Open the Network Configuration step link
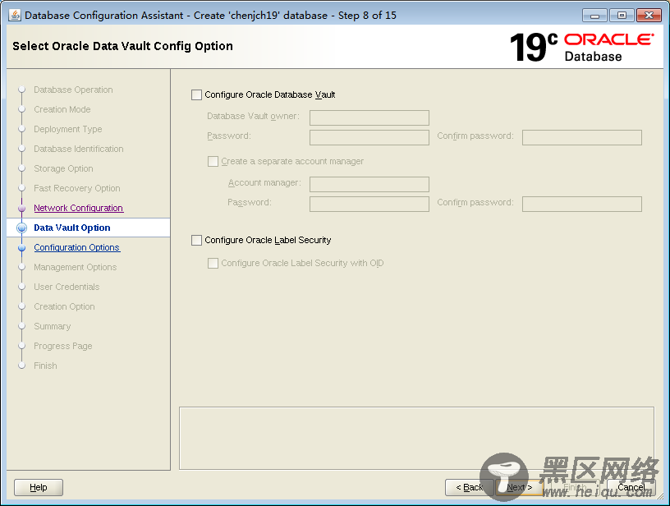 click(x=79, y=208)
